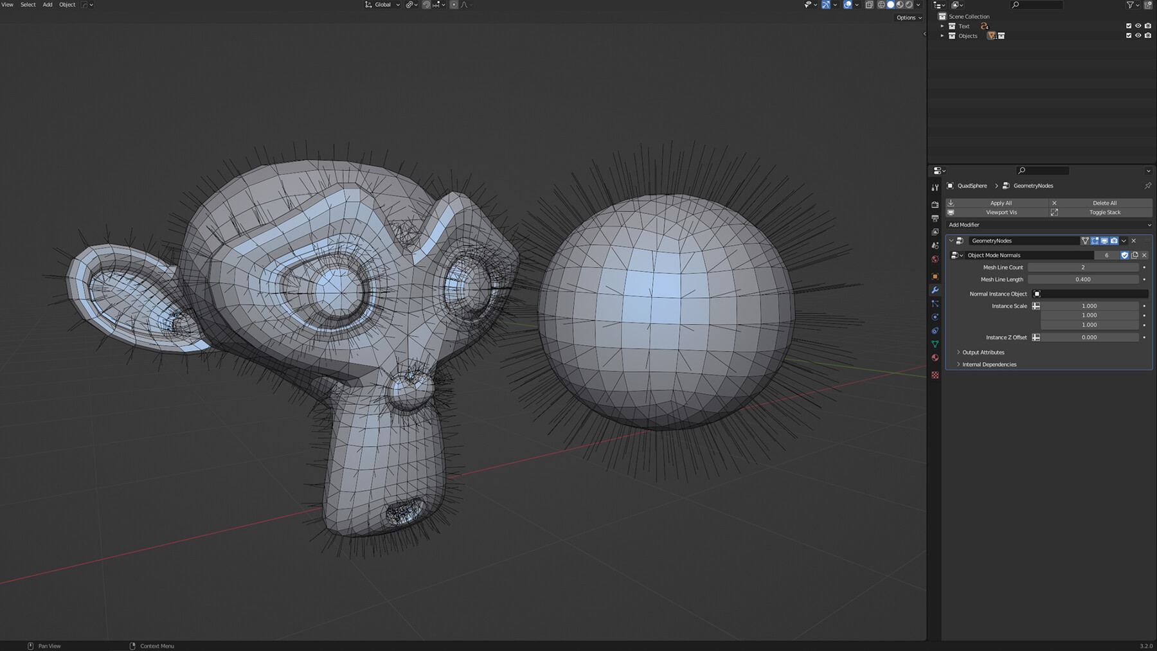Switch viewport to Material Preview shading mode
Screen dimensions: 1157x651
(x=899, y=4)
